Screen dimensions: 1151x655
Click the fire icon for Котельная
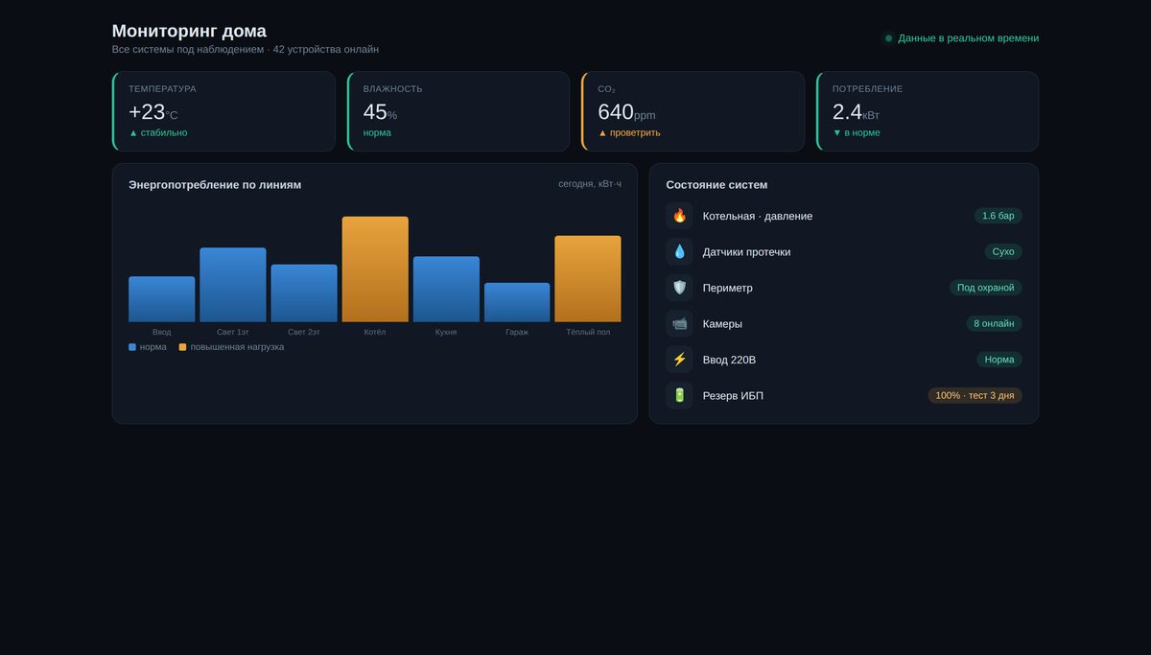[679, 216]
